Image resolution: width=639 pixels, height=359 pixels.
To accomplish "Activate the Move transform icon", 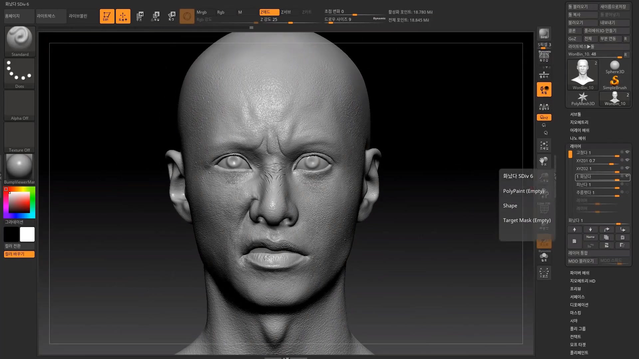I will [139, 16].
